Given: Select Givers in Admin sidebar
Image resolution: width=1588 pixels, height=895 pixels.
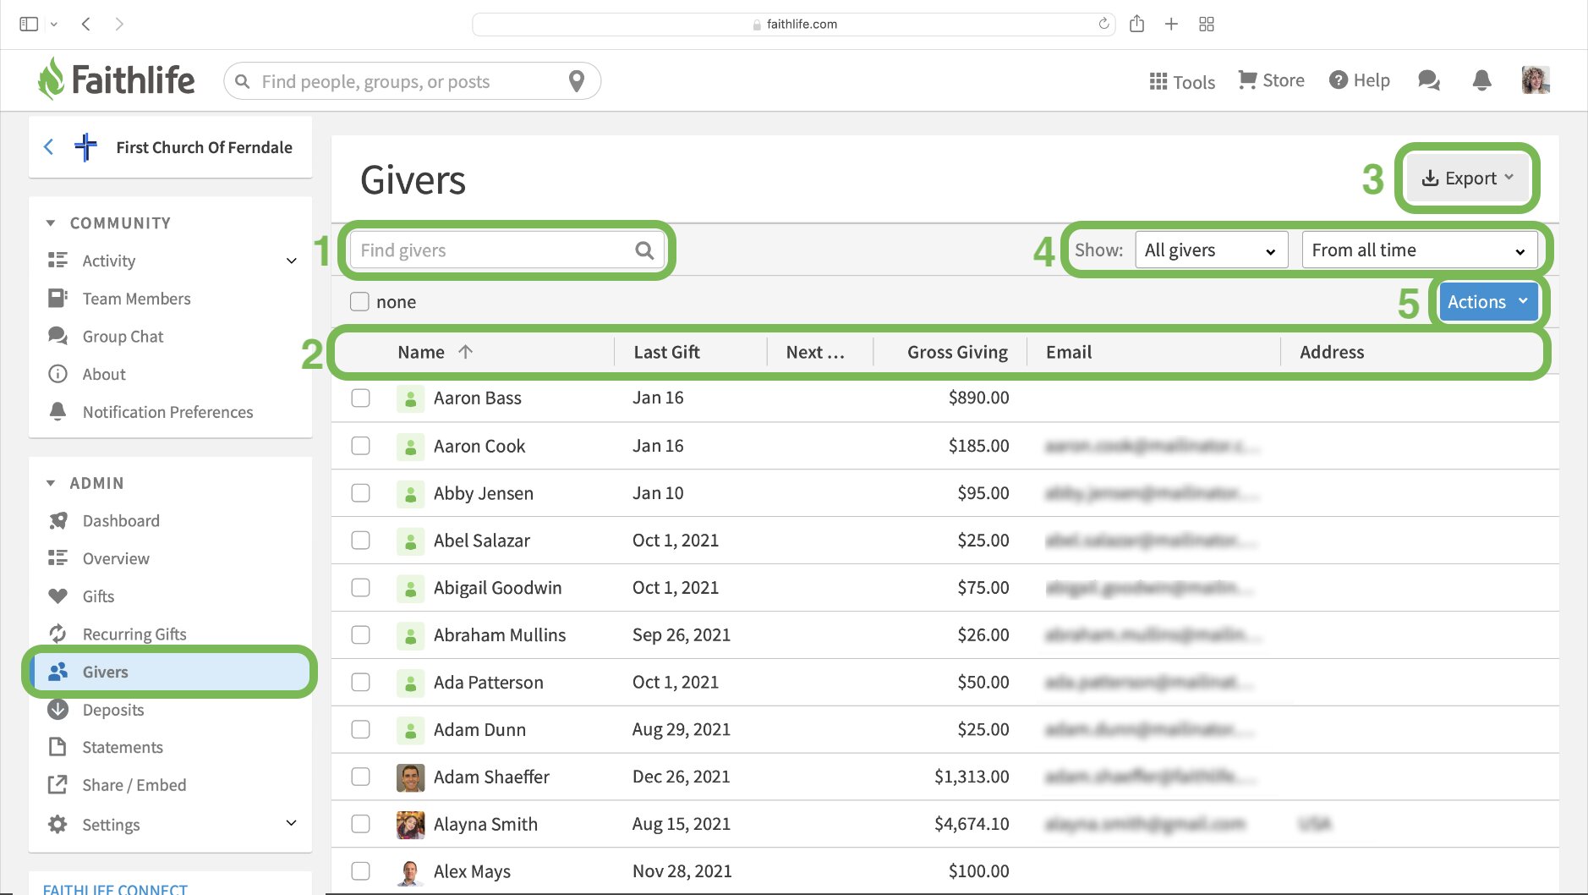Looking at the screenshot, I should tap(169, 672).
